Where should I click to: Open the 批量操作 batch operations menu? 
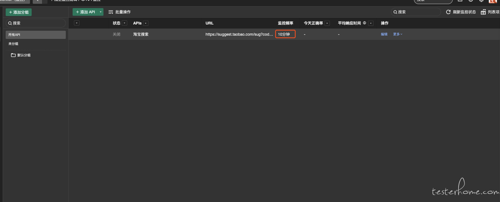(120, 12)
